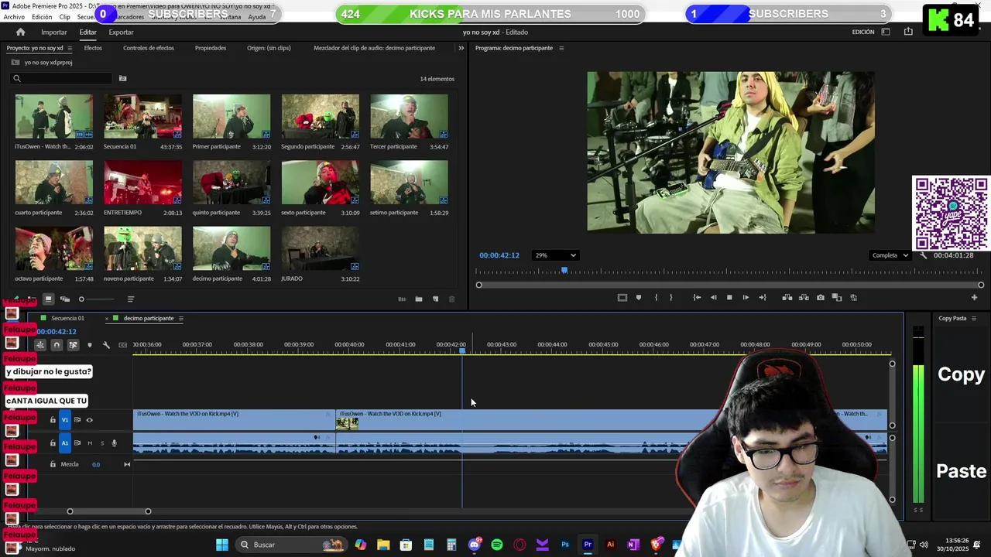991x557 pixels.
Task: Switch to the Efectos tab
Action: [x=93, y=48]
